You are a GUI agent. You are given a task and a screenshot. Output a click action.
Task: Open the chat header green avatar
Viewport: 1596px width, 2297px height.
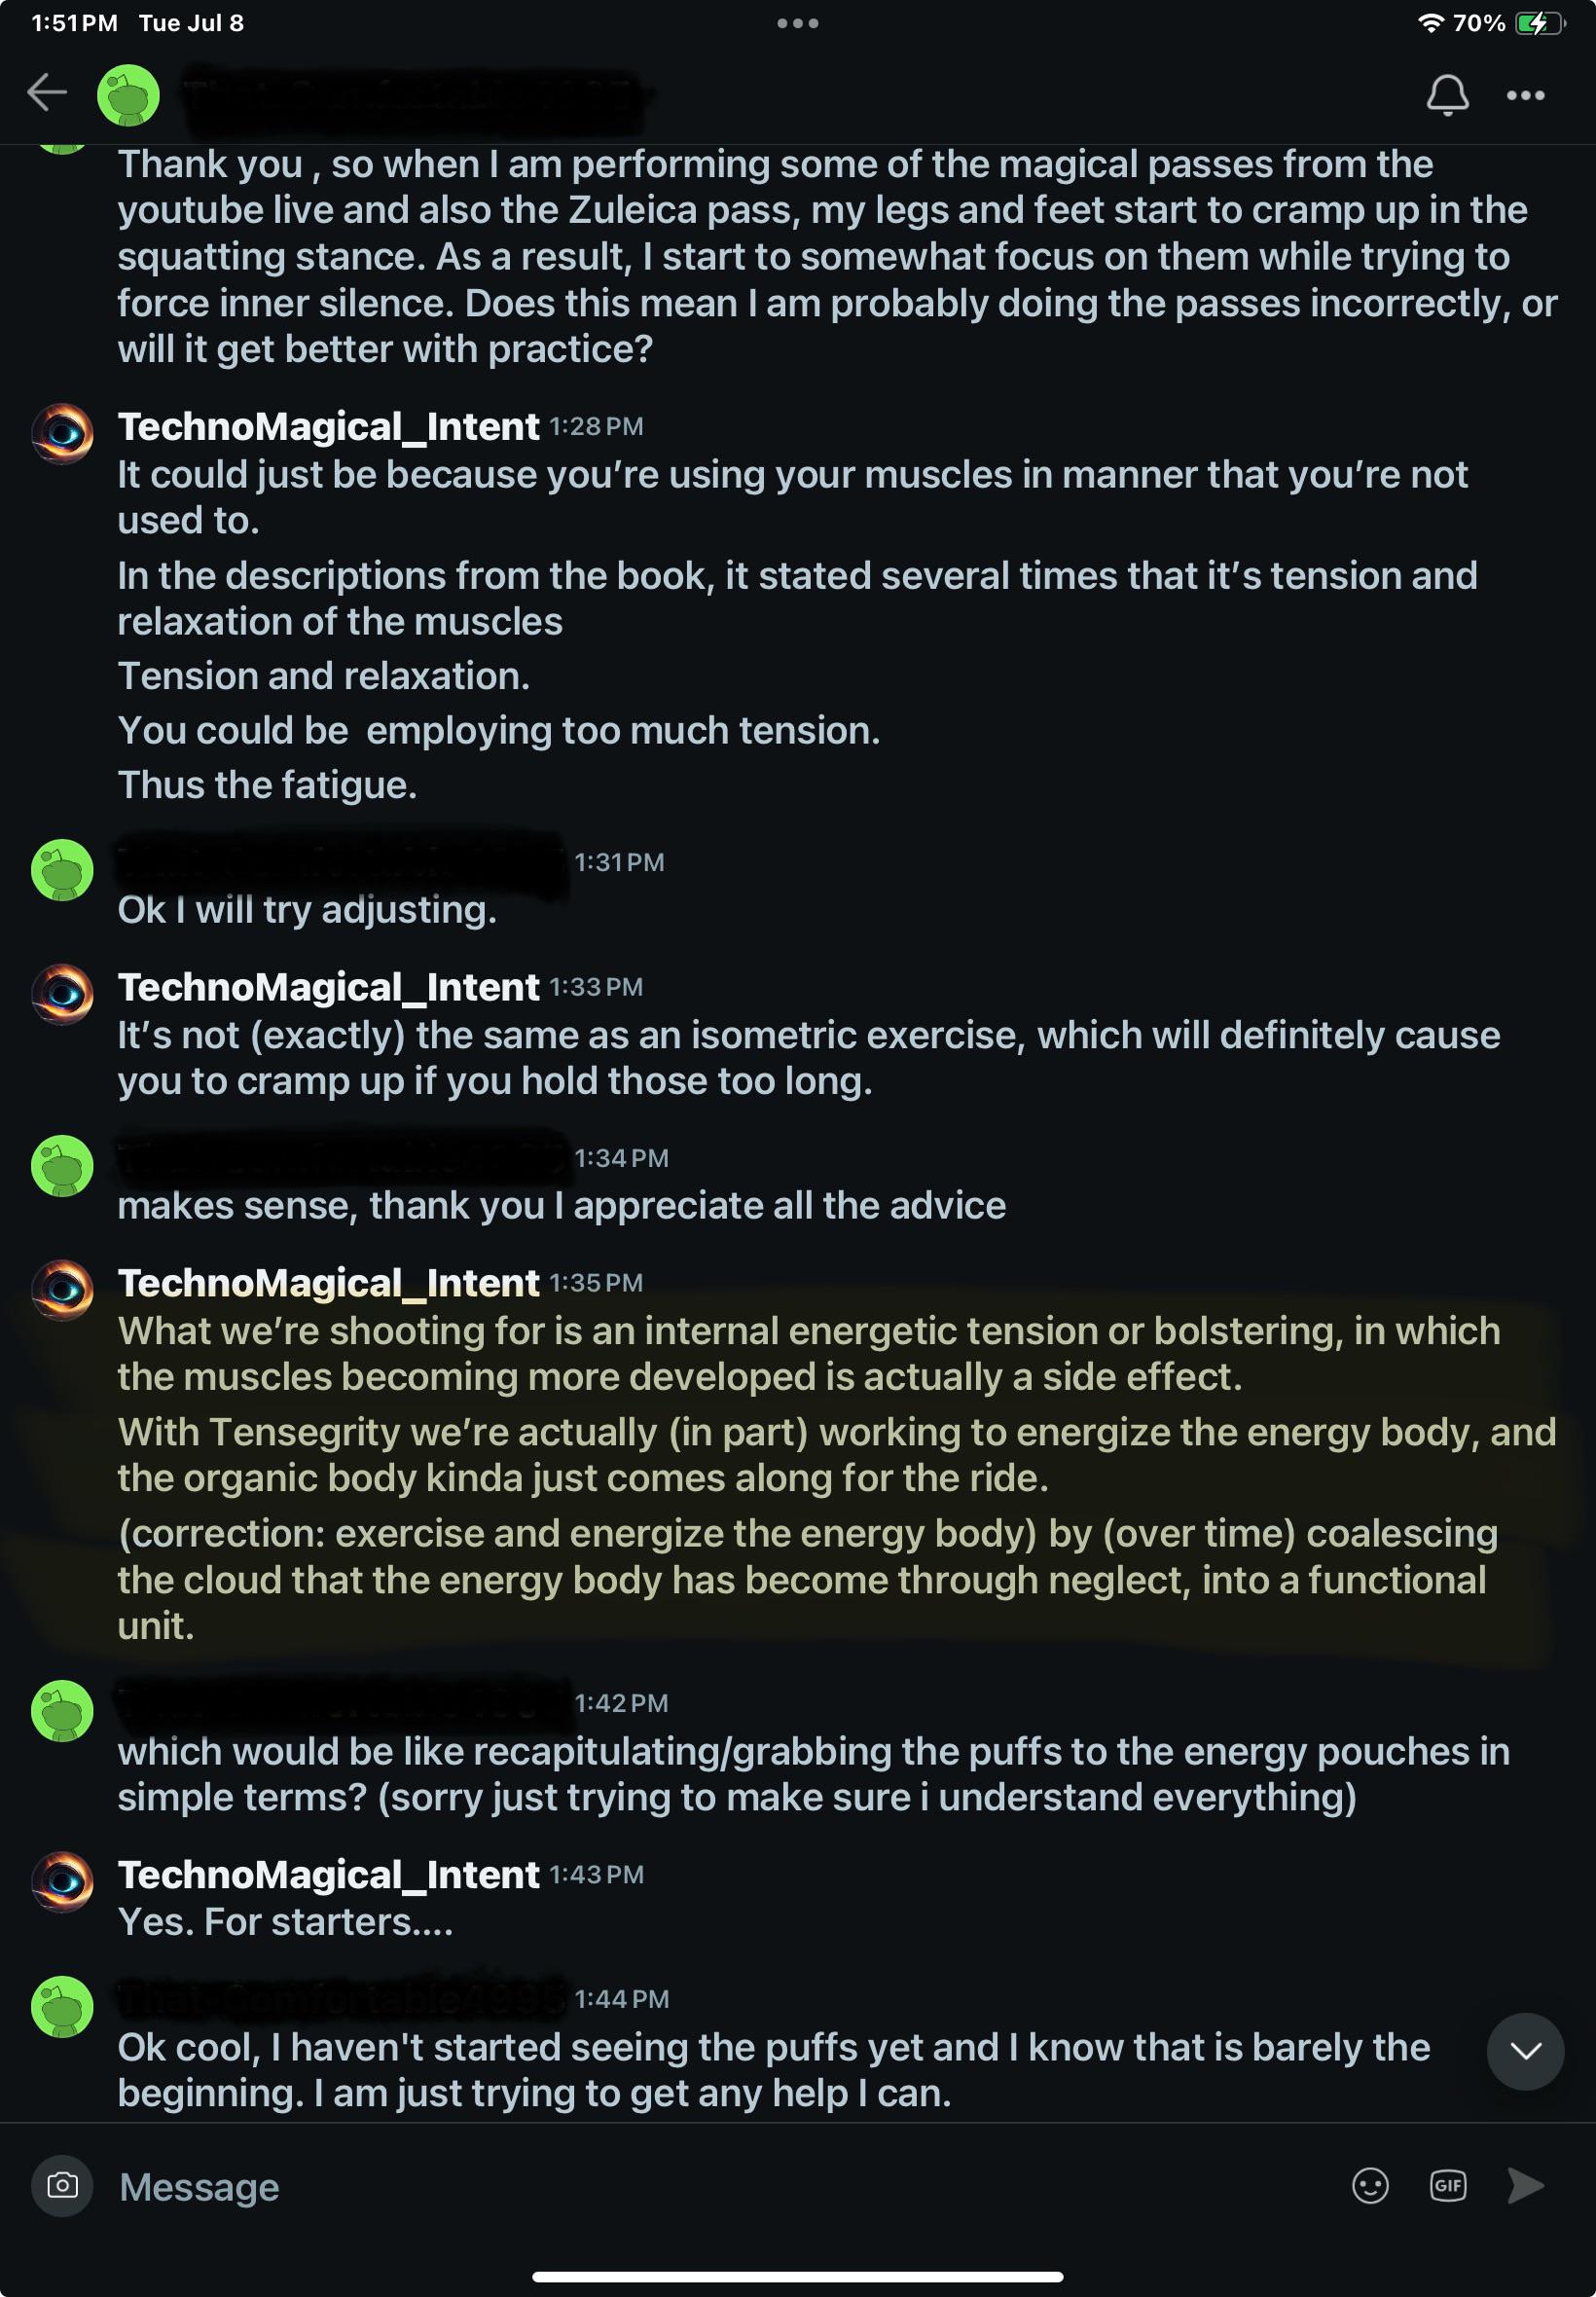(128, 96)
